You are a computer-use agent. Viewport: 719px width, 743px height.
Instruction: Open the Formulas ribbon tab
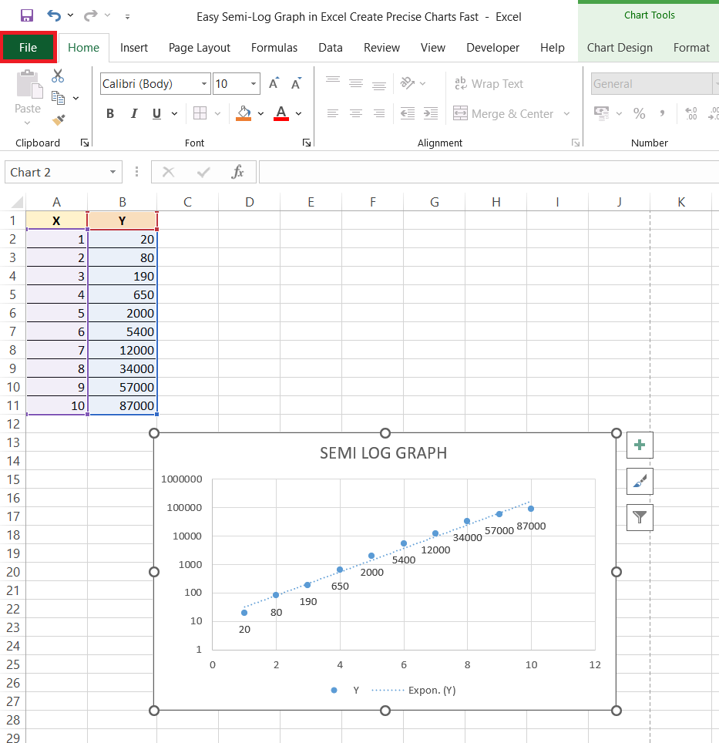(274, 47)
